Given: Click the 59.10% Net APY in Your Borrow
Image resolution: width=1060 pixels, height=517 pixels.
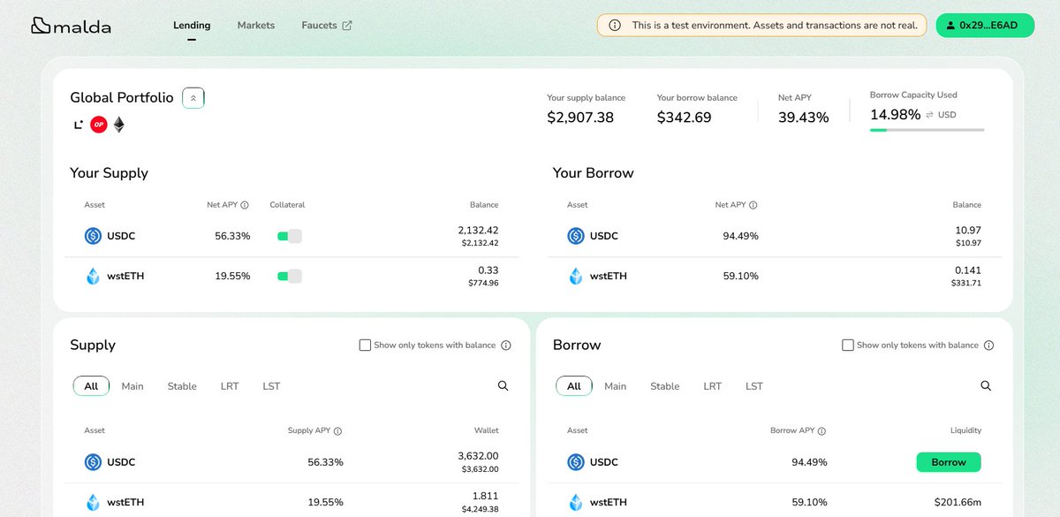Looking at the screenshot, I should tap(740, 276).
